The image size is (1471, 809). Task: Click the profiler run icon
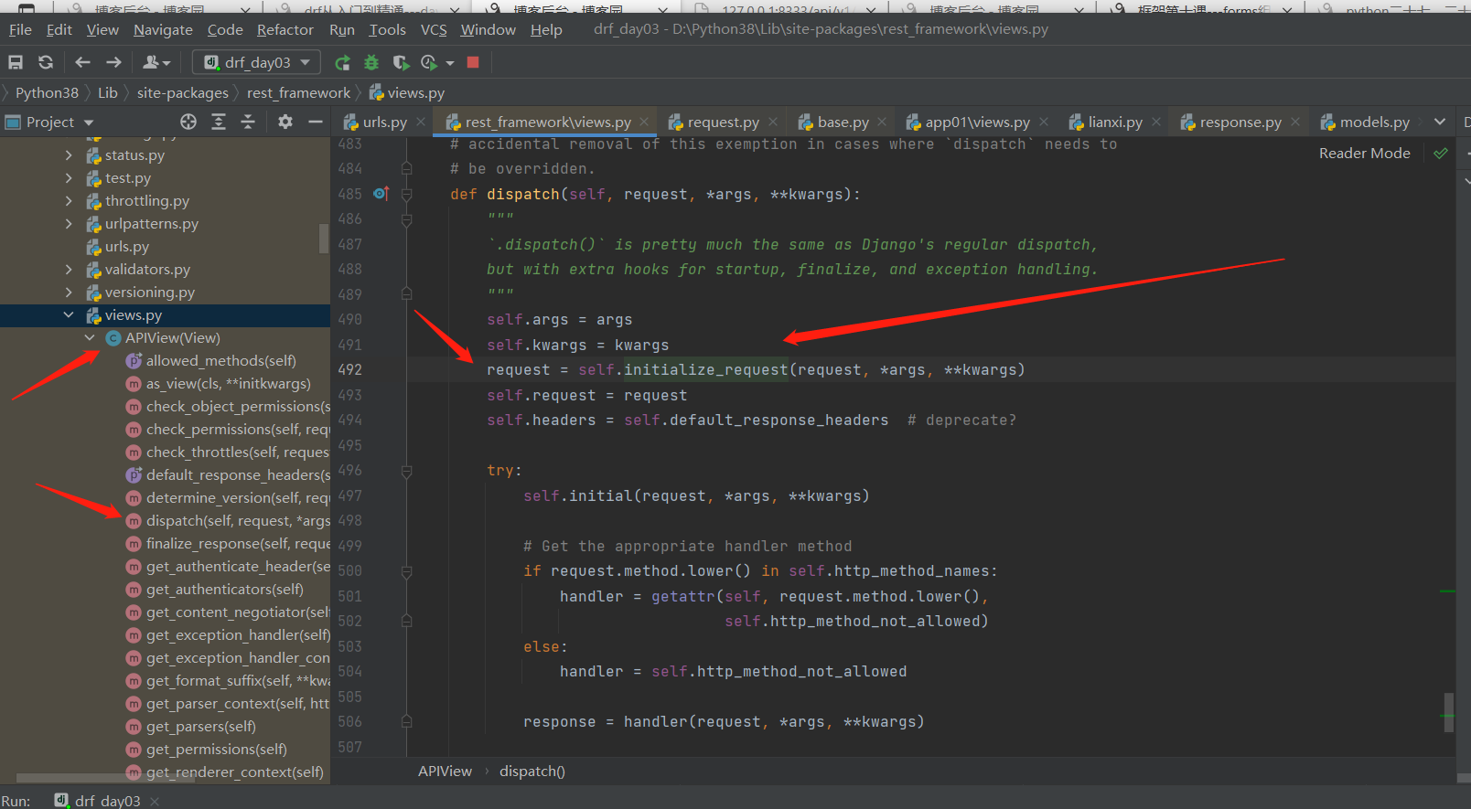click(428, 62)
